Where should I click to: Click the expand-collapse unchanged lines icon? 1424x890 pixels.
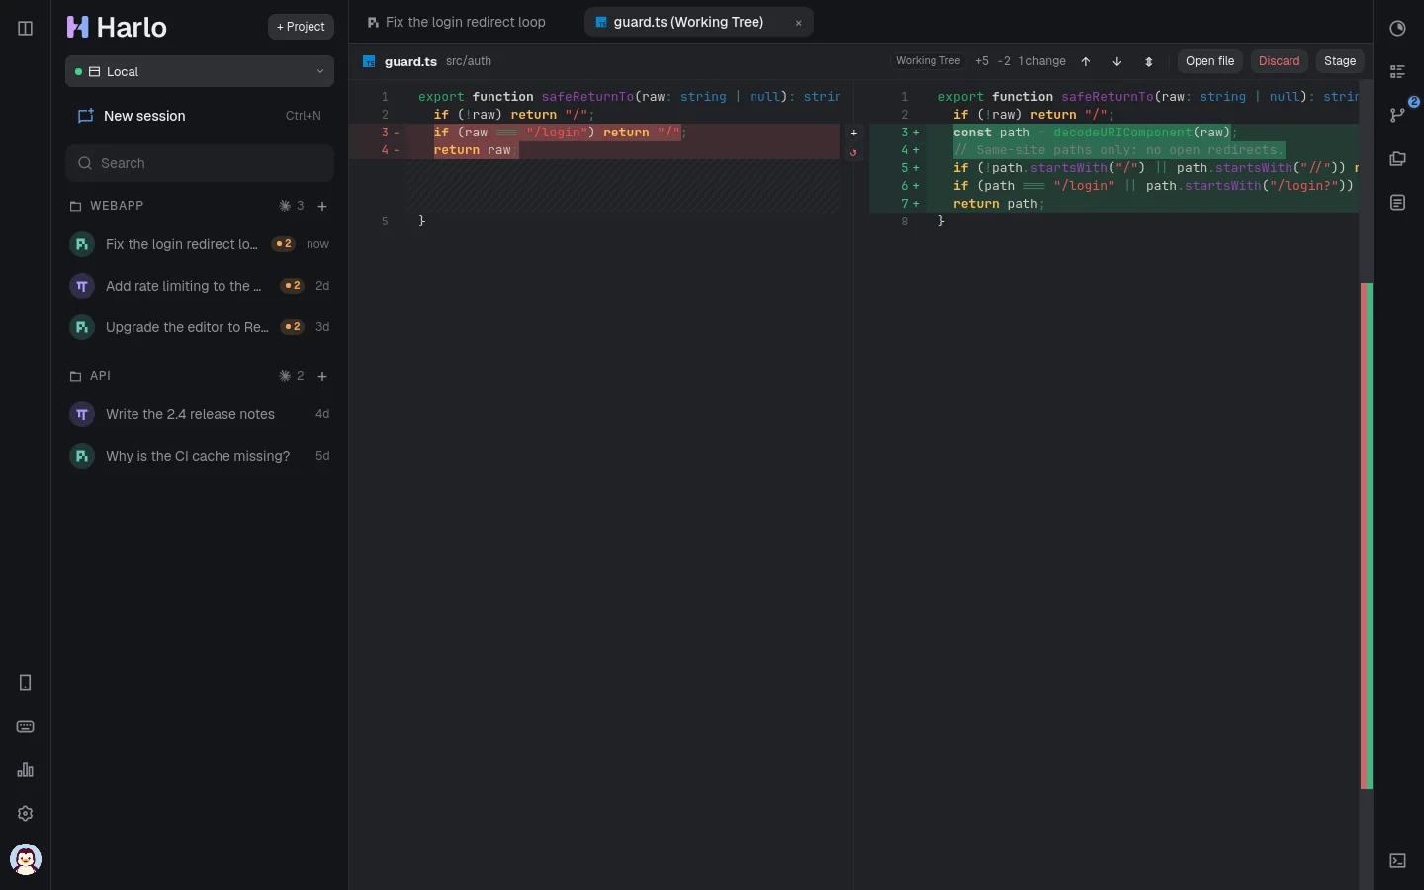[x=1149, y=61]
